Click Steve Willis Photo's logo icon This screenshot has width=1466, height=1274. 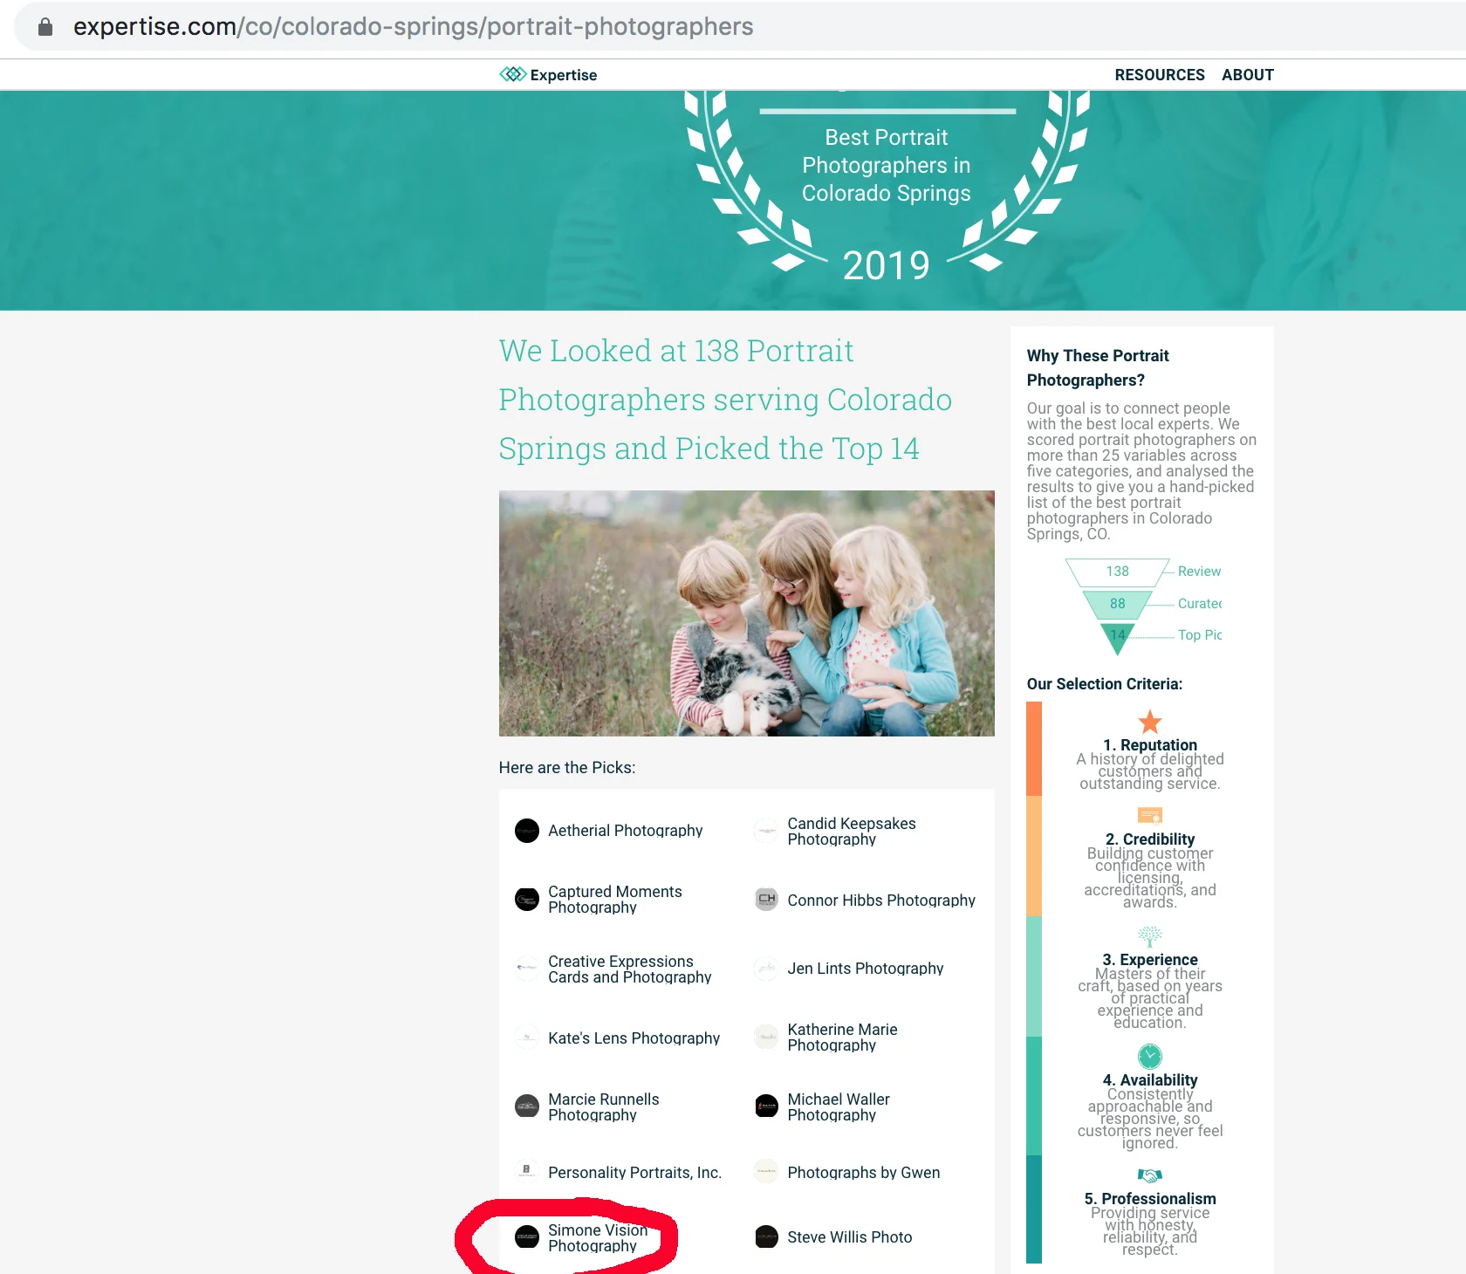pyautogui.click(x=766, y=1237)
